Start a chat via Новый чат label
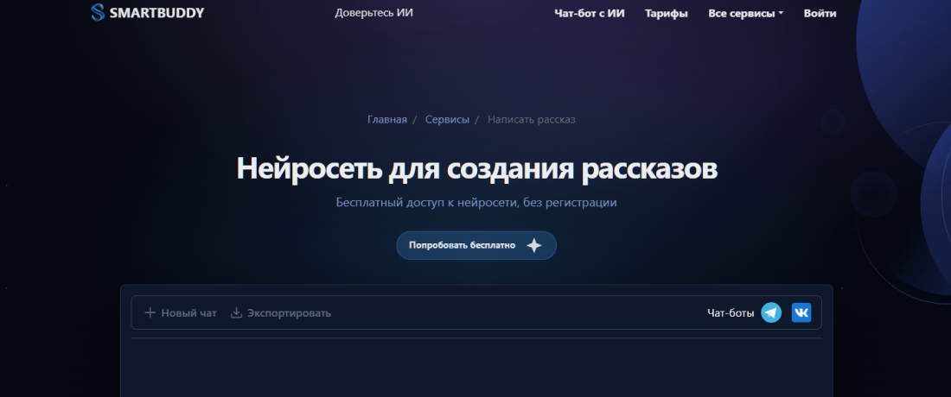Viewport: 951px width, 397px height. tap(188, 312)
